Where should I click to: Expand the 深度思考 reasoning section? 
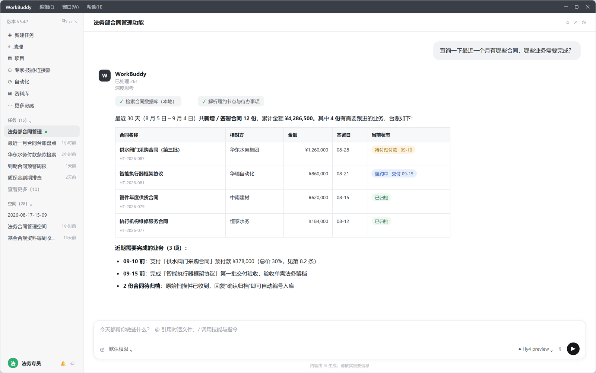coord(124,88)
